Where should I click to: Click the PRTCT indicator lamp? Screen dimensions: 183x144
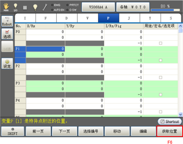(x=67, y=5)
